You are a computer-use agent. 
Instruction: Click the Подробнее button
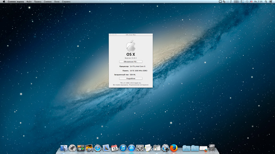[131, 79]
